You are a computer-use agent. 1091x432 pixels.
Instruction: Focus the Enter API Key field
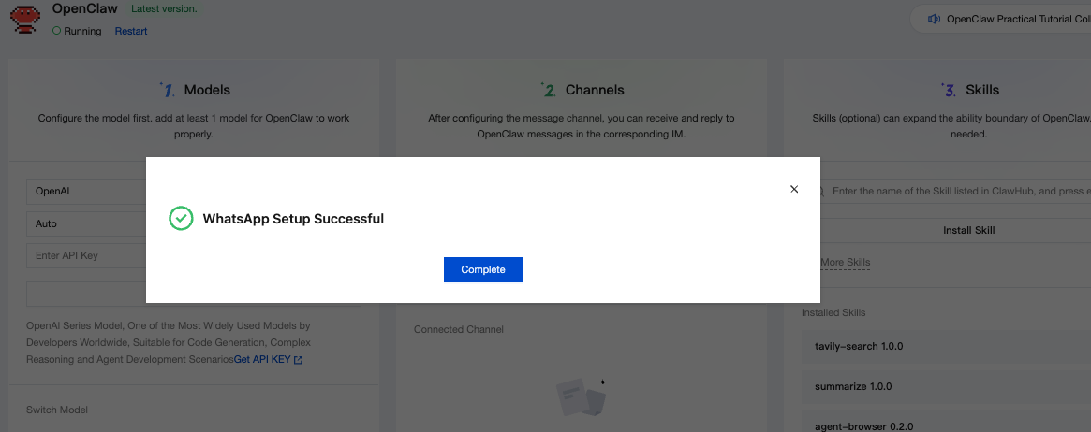coord(86,255)
